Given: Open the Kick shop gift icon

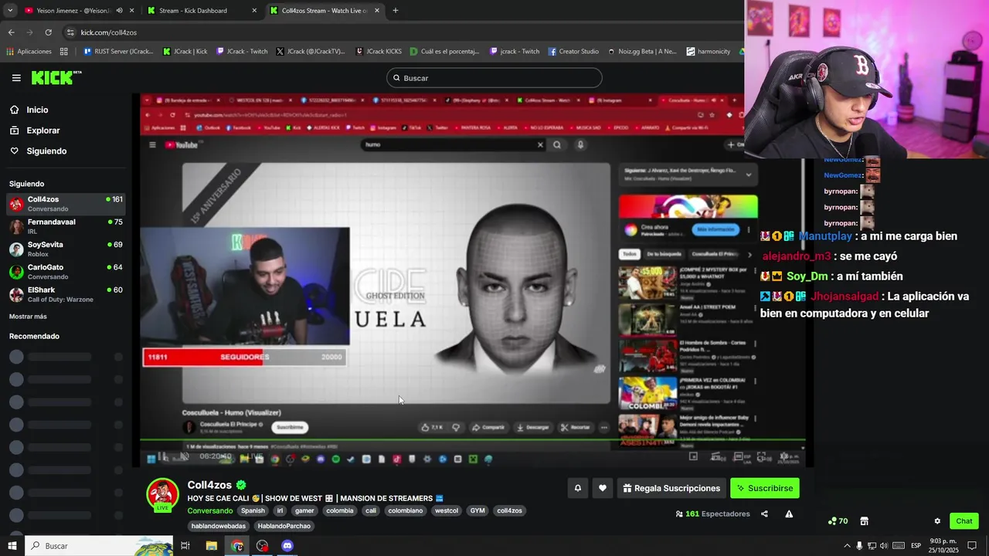Looking at the screenshot, I should click(864, 521).
